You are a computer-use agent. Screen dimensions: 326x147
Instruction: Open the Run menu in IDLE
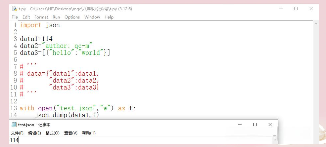[x=56, y=17]
